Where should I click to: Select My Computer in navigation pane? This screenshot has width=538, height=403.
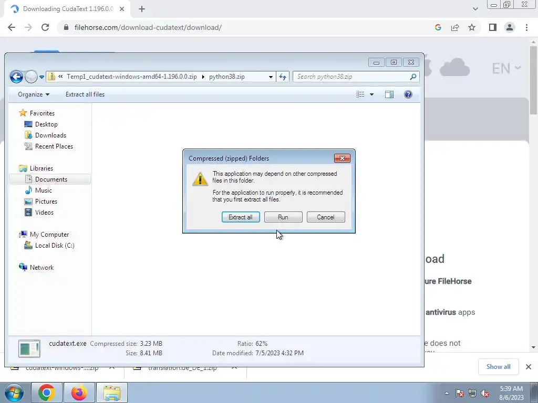(x=49, y=235)
